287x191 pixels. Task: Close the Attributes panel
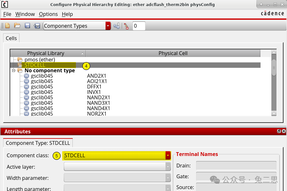284,131
